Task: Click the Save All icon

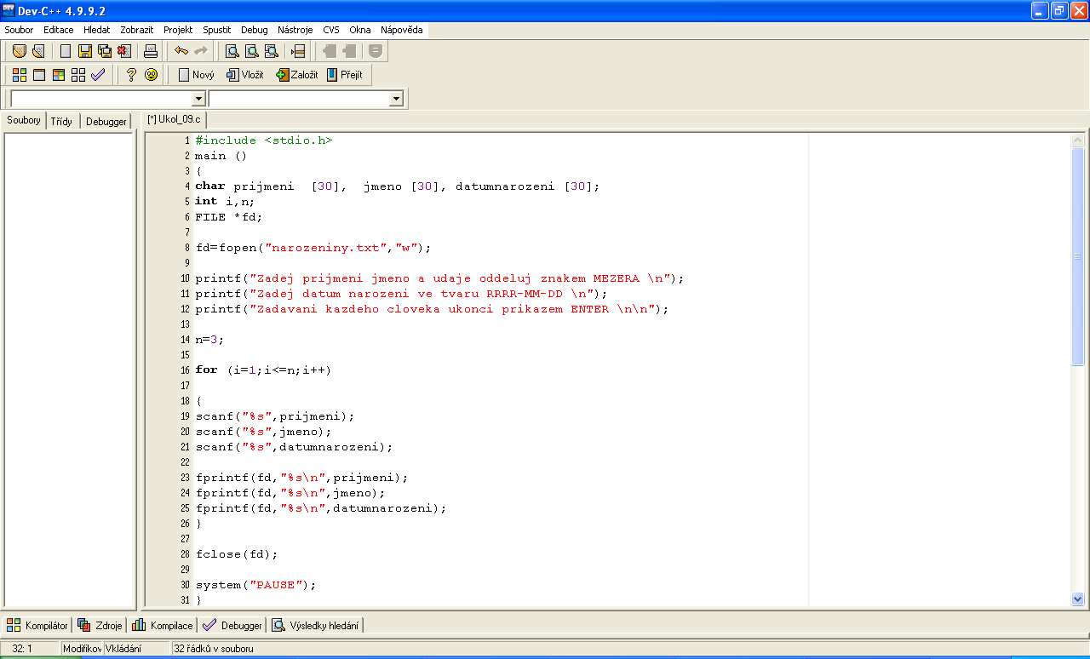Action: coord(104,51)
